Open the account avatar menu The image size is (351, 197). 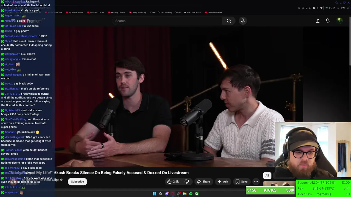(339, 21)
